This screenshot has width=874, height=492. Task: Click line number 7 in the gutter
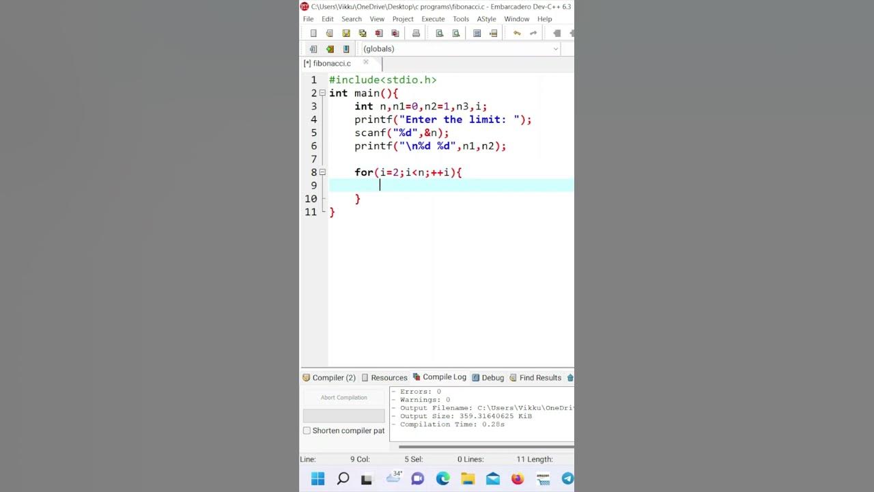[314, 159]
